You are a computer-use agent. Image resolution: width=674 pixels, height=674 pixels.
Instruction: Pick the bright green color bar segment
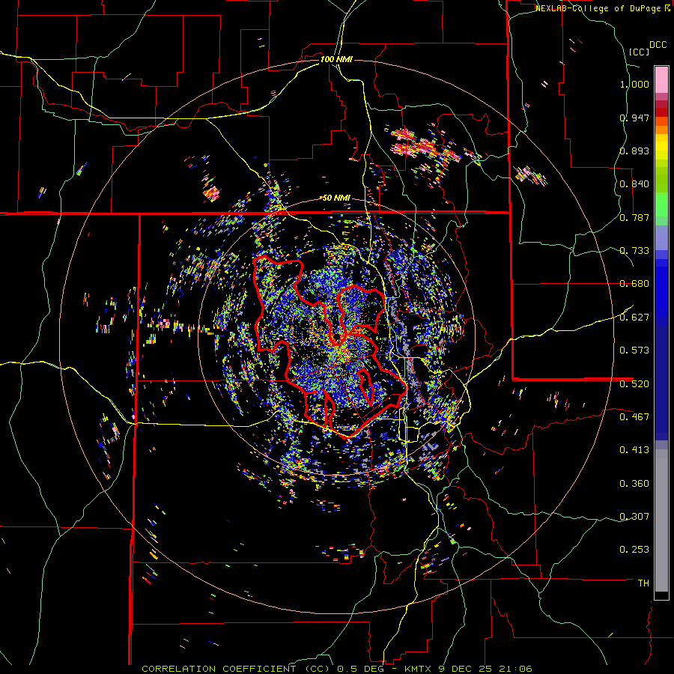click(x=661, y=204)
